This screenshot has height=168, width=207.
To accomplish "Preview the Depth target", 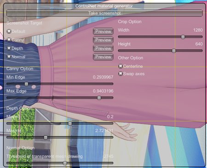I will point(103,48).
